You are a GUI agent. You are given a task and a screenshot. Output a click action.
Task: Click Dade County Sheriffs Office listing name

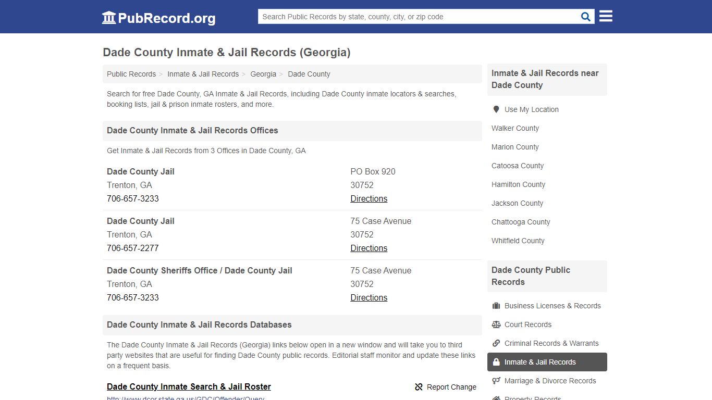[x=200, y=270]
